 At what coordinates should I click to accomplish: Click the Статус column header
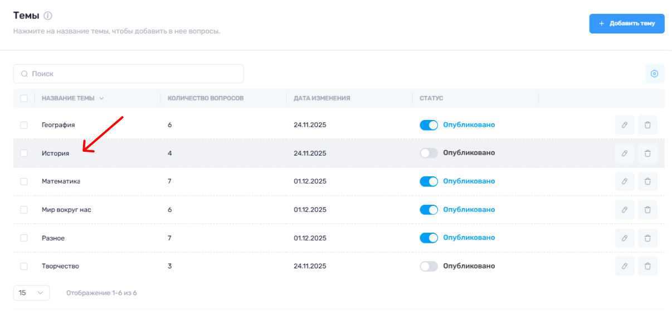click(431, 98)
